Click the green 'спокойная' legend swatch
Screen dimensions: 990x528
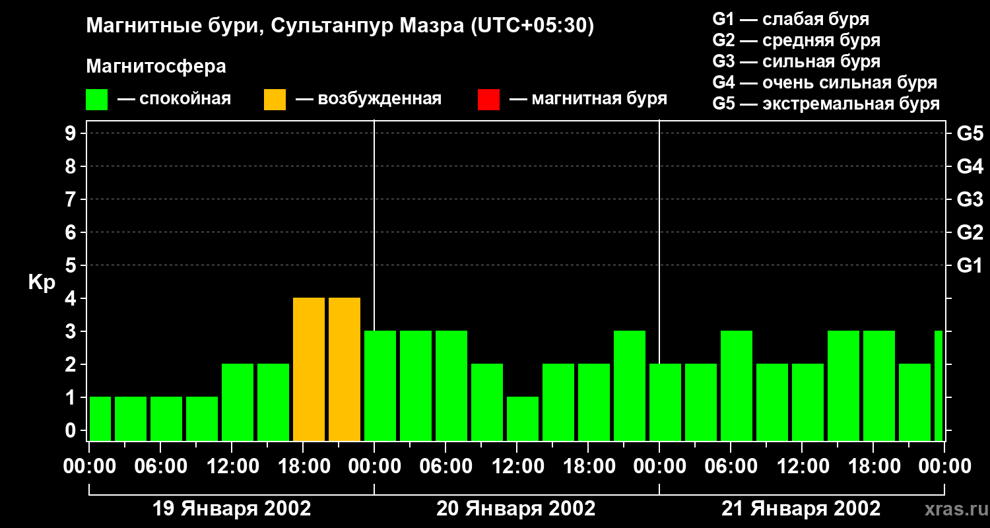point(97,100)
